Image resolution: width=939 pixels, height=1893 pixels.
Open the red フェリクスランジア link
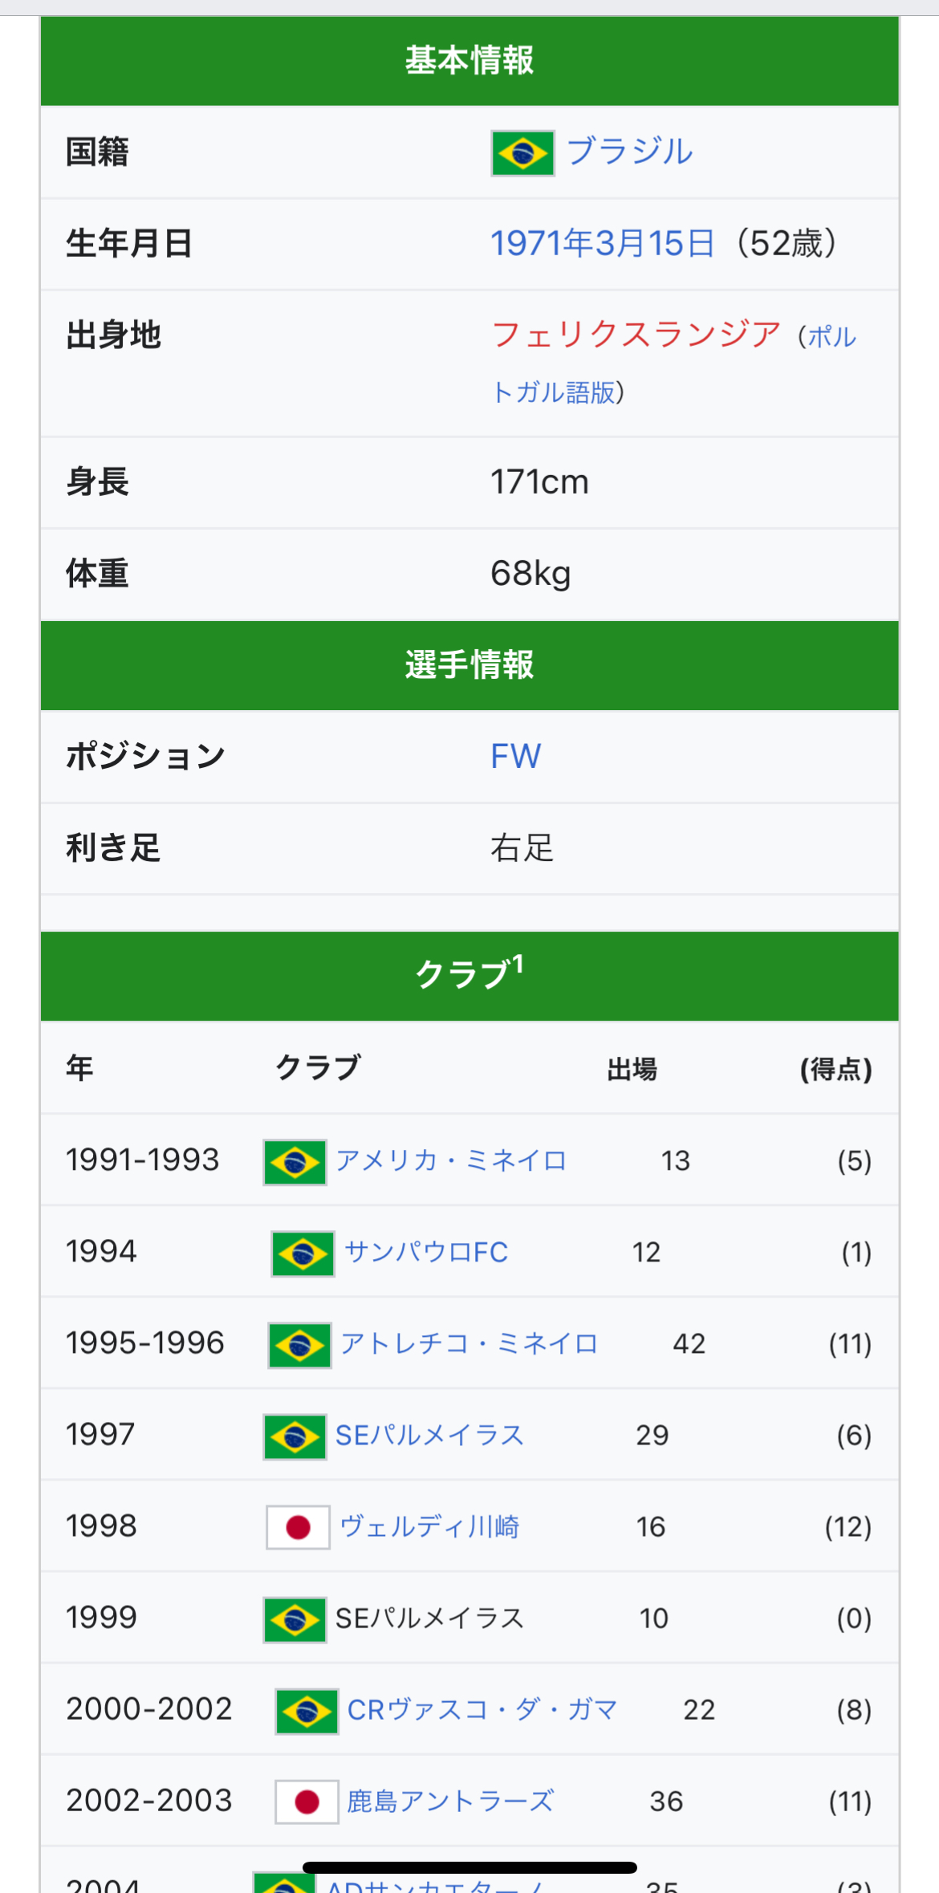point(636,334)
